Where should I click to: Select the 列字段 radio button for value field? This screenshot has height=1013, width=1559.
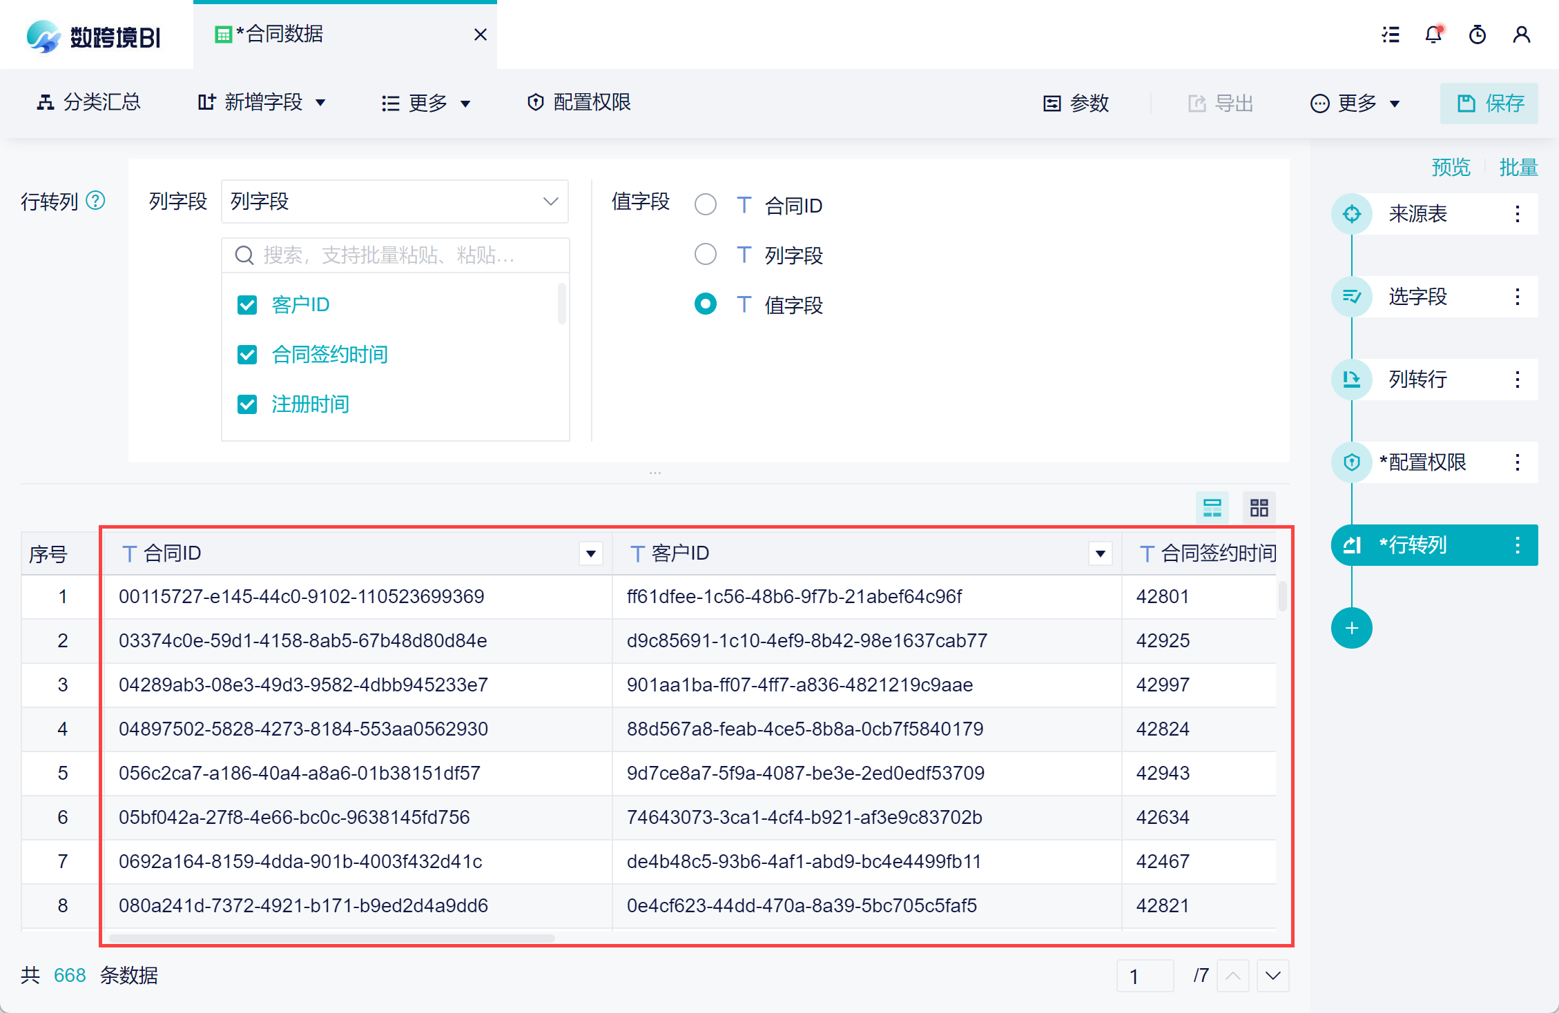[x=706, y=255]
